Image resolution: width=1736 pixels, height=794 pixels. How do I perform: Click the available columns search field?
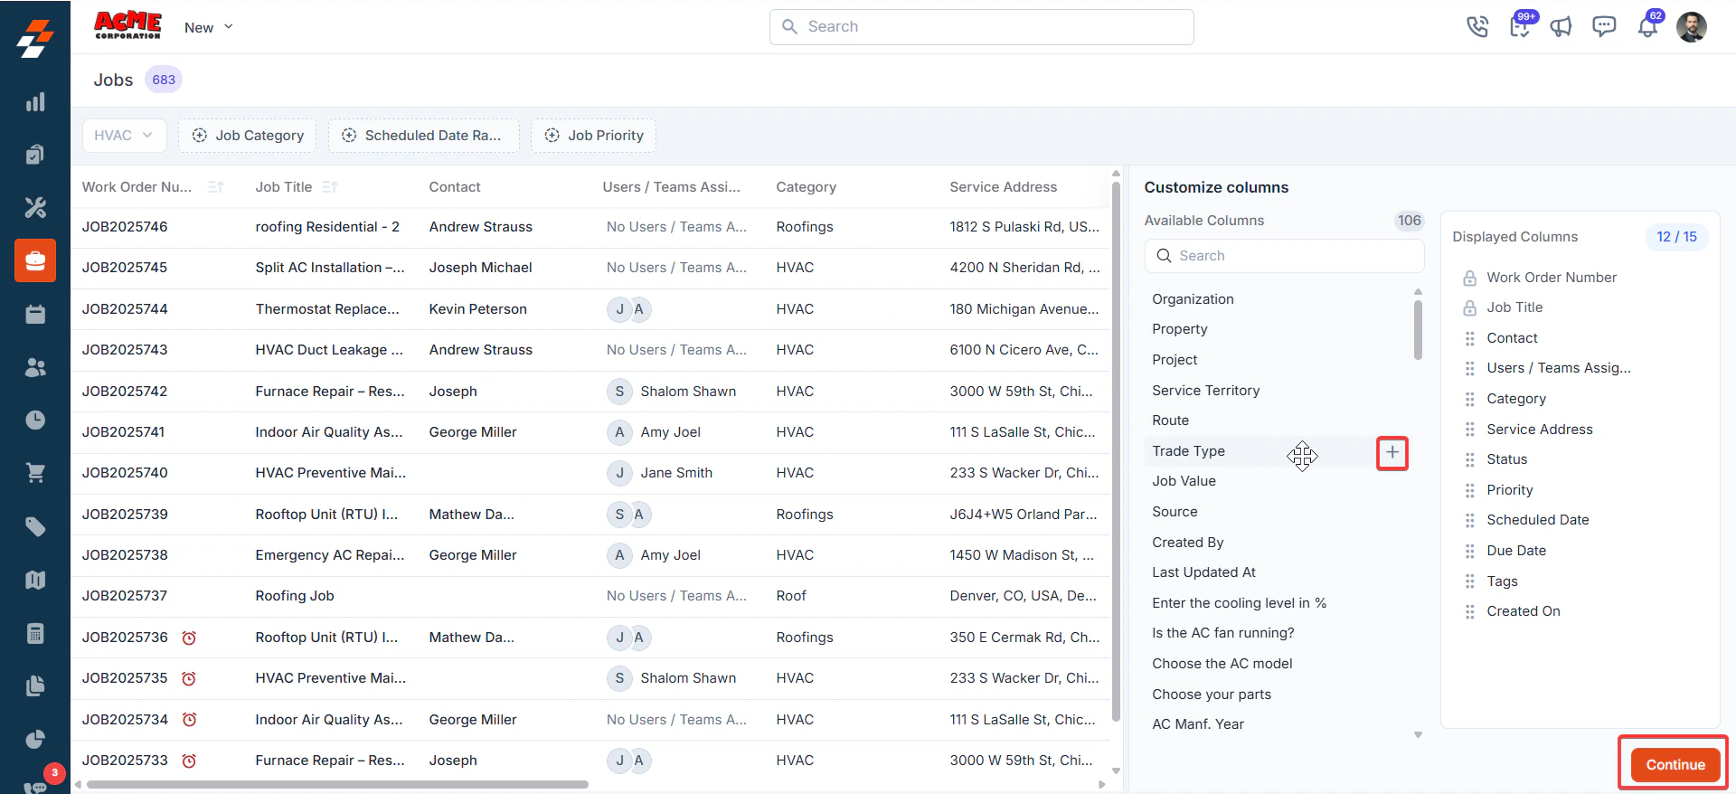click(x=1284, y=256)
